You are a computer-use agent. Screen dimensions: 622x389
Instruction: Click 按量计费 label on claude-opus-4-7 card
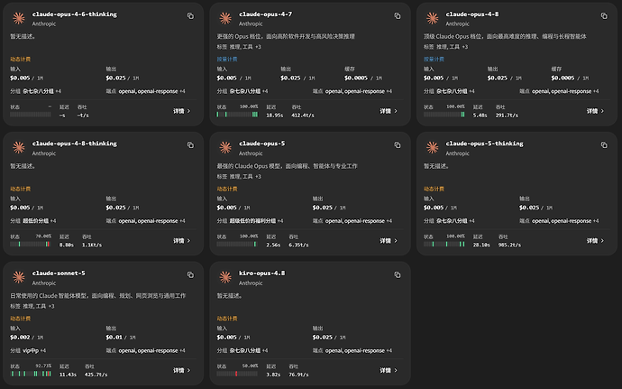[227, 60]
